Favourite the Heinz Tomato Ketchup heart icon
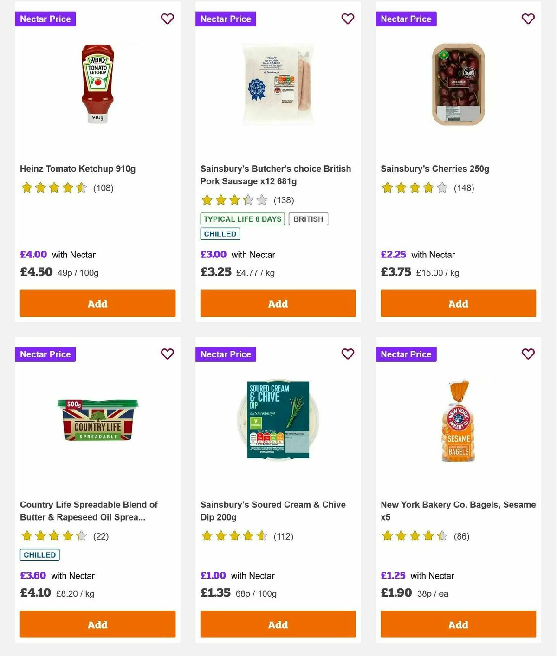Image resolution: width=557 pixels, height=656 pixels. (x=167, y=19)
